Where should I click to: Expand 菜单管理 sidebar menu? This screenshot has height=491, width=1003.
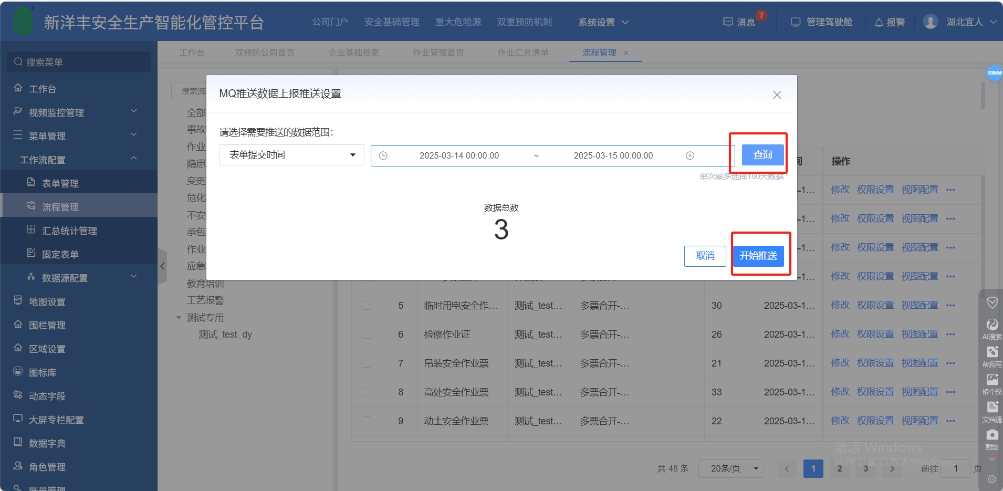pyautogui.click(x=79, y=136)
